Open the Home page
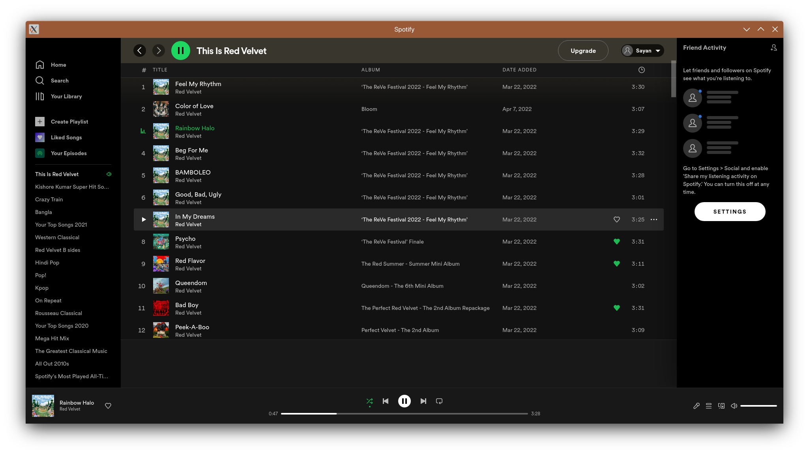Viewport: 809px width, 454px height. coord(51,65)
